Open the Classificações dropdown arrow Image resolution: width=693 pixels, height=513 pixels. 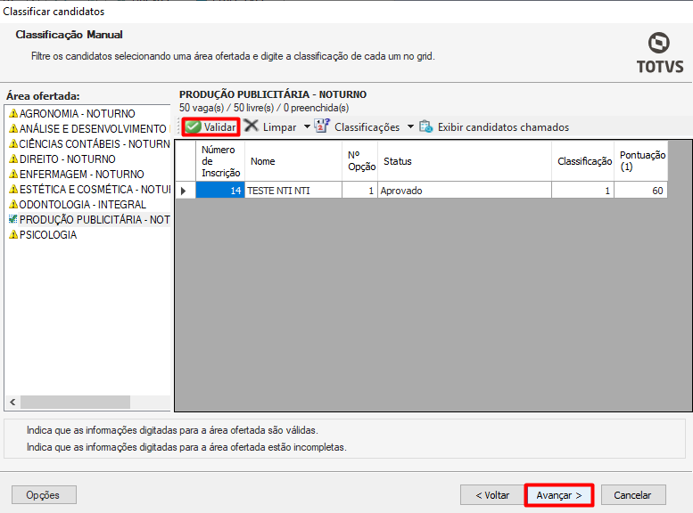click(x=410, y=126)
